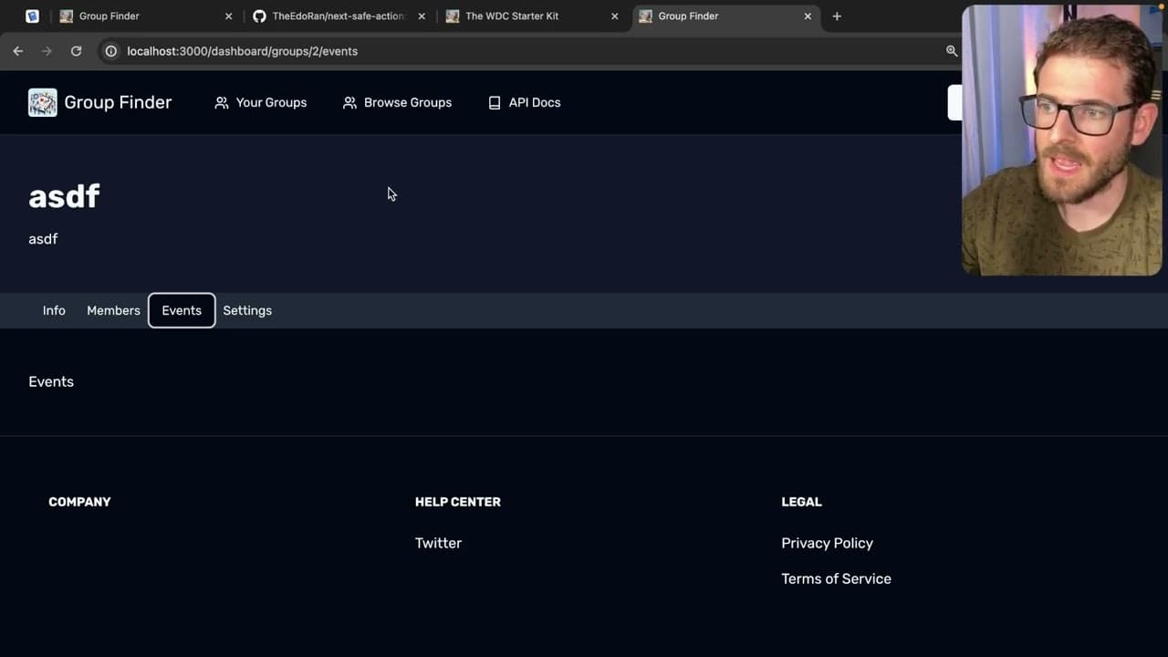
Task: Open the Terms of Service link
Action: [x=836, y=579]
